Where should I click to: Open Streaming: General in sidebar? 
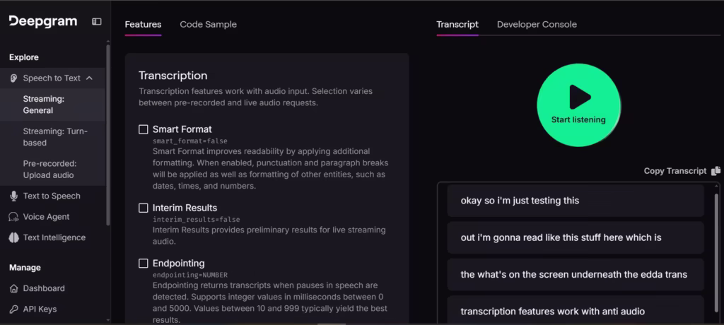(52, 105)
